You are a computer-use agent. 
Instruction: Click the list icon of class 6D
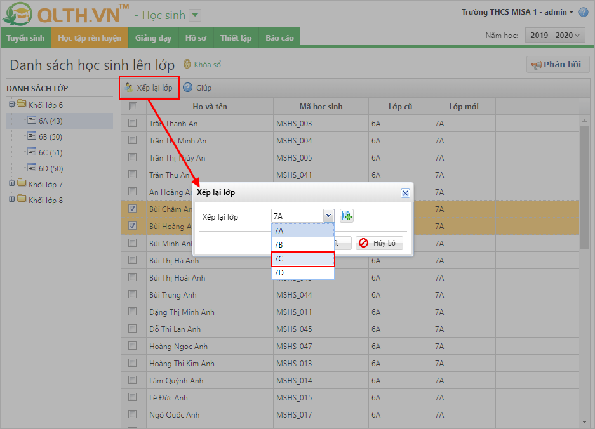32,168
